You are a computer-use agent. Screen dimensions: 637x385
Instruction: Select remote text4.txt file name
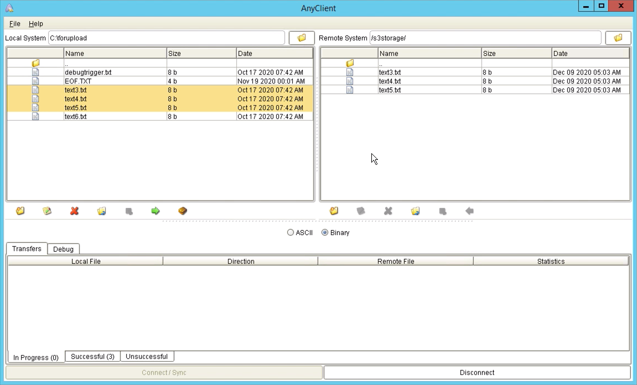point(390,81)
